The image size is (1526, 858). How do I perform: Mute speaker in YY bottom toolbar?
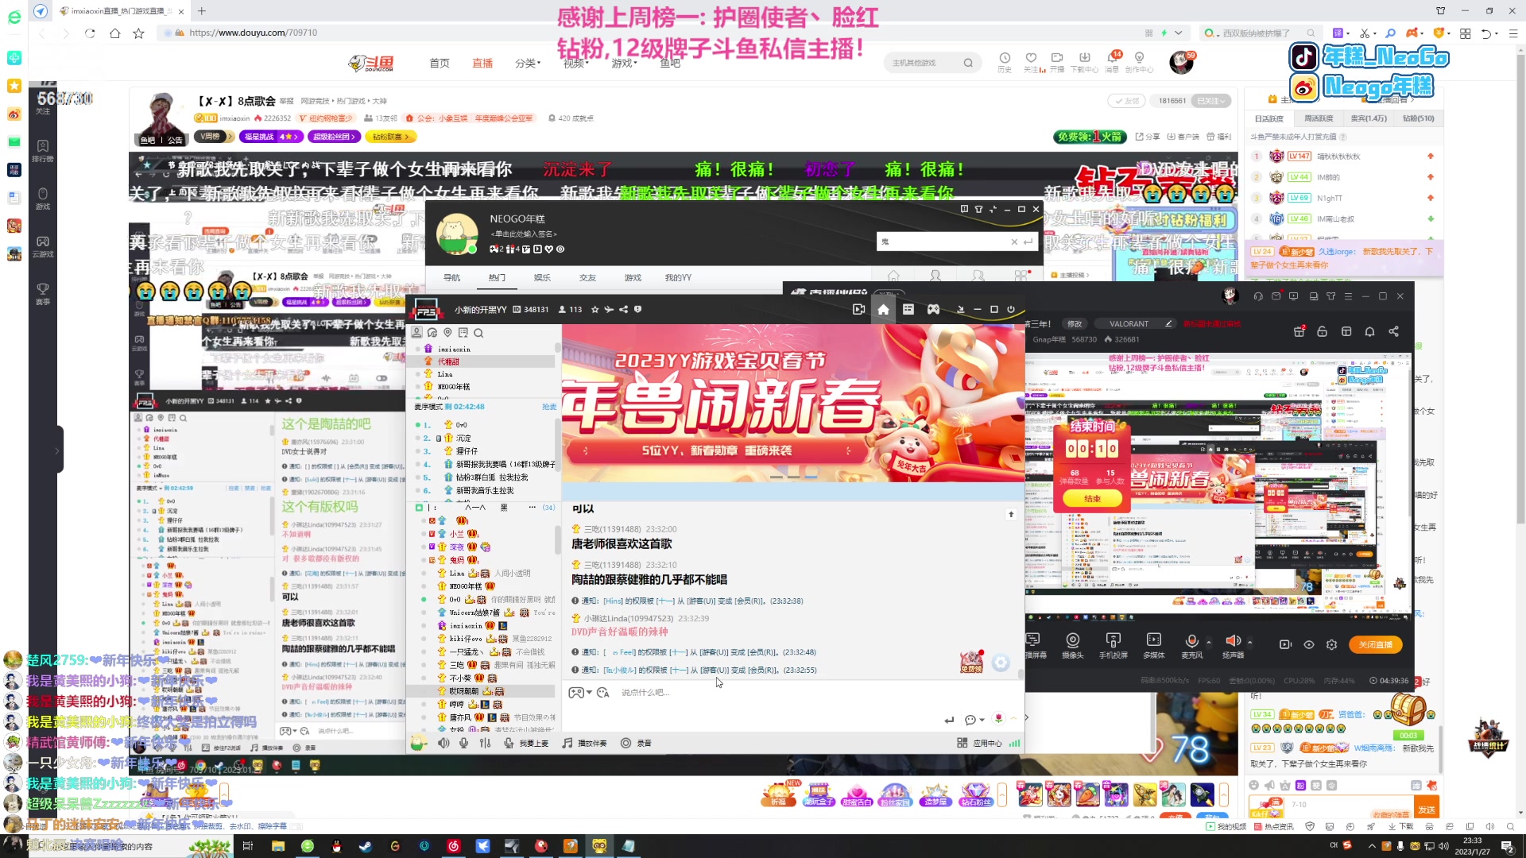443,744
